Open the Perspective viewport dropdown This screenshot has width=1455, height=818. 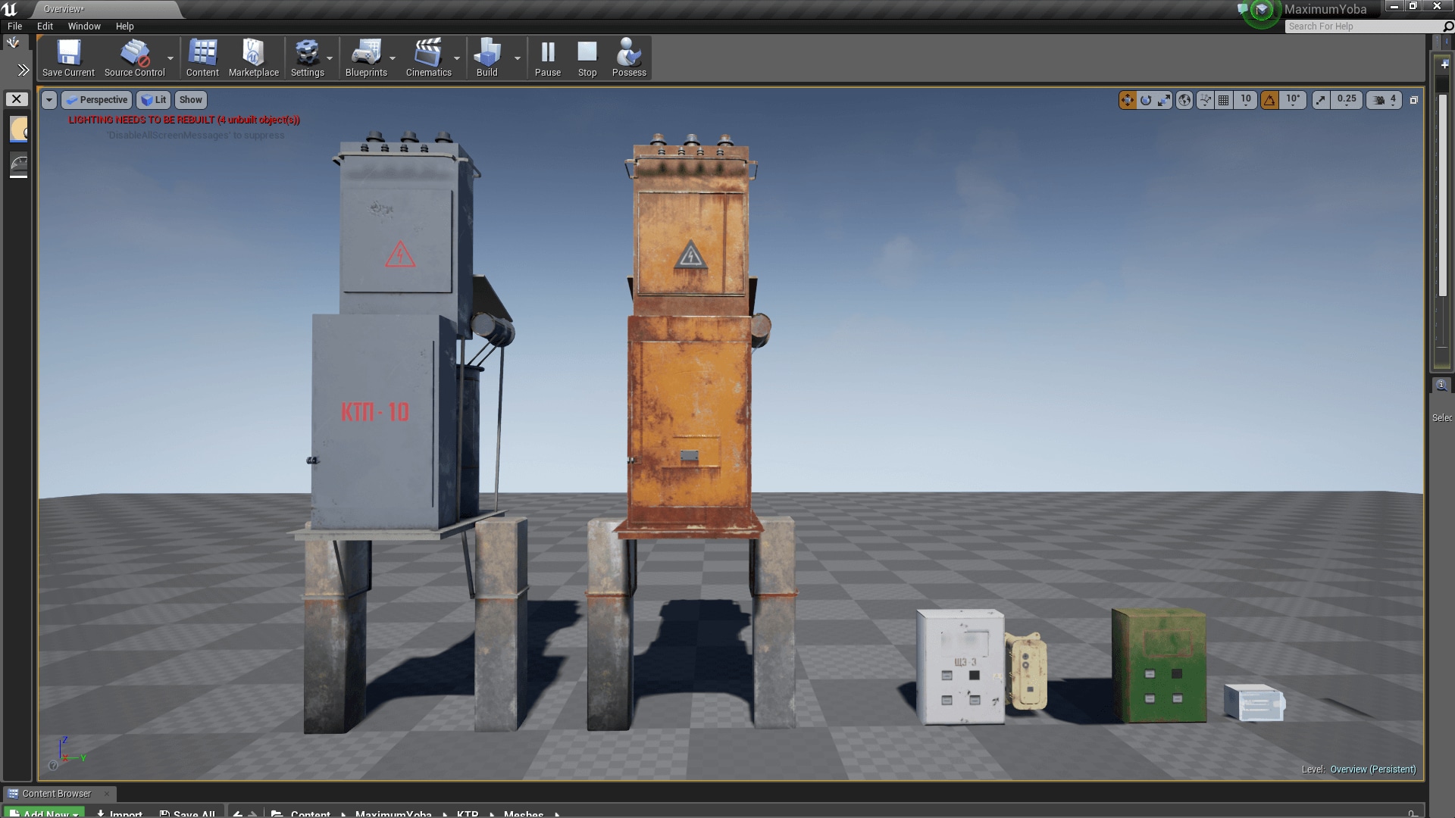tap(97, 99)
